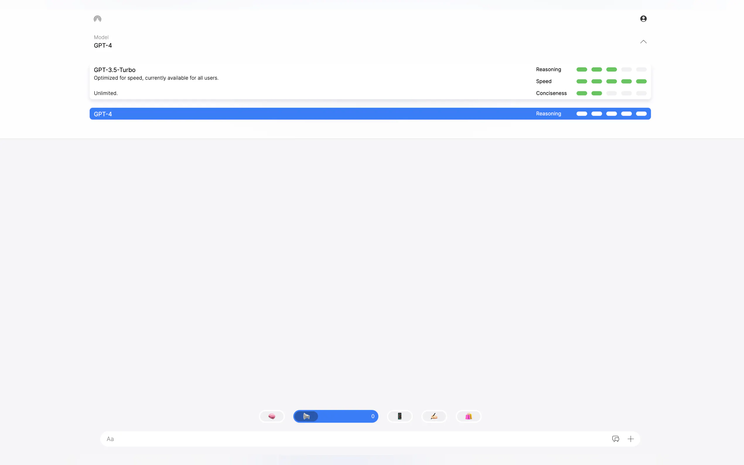Click the GPT-3.5-Turbo Conciseness rating bars
The width and height of the screenshot is (744, 465).
coord(611,93)
